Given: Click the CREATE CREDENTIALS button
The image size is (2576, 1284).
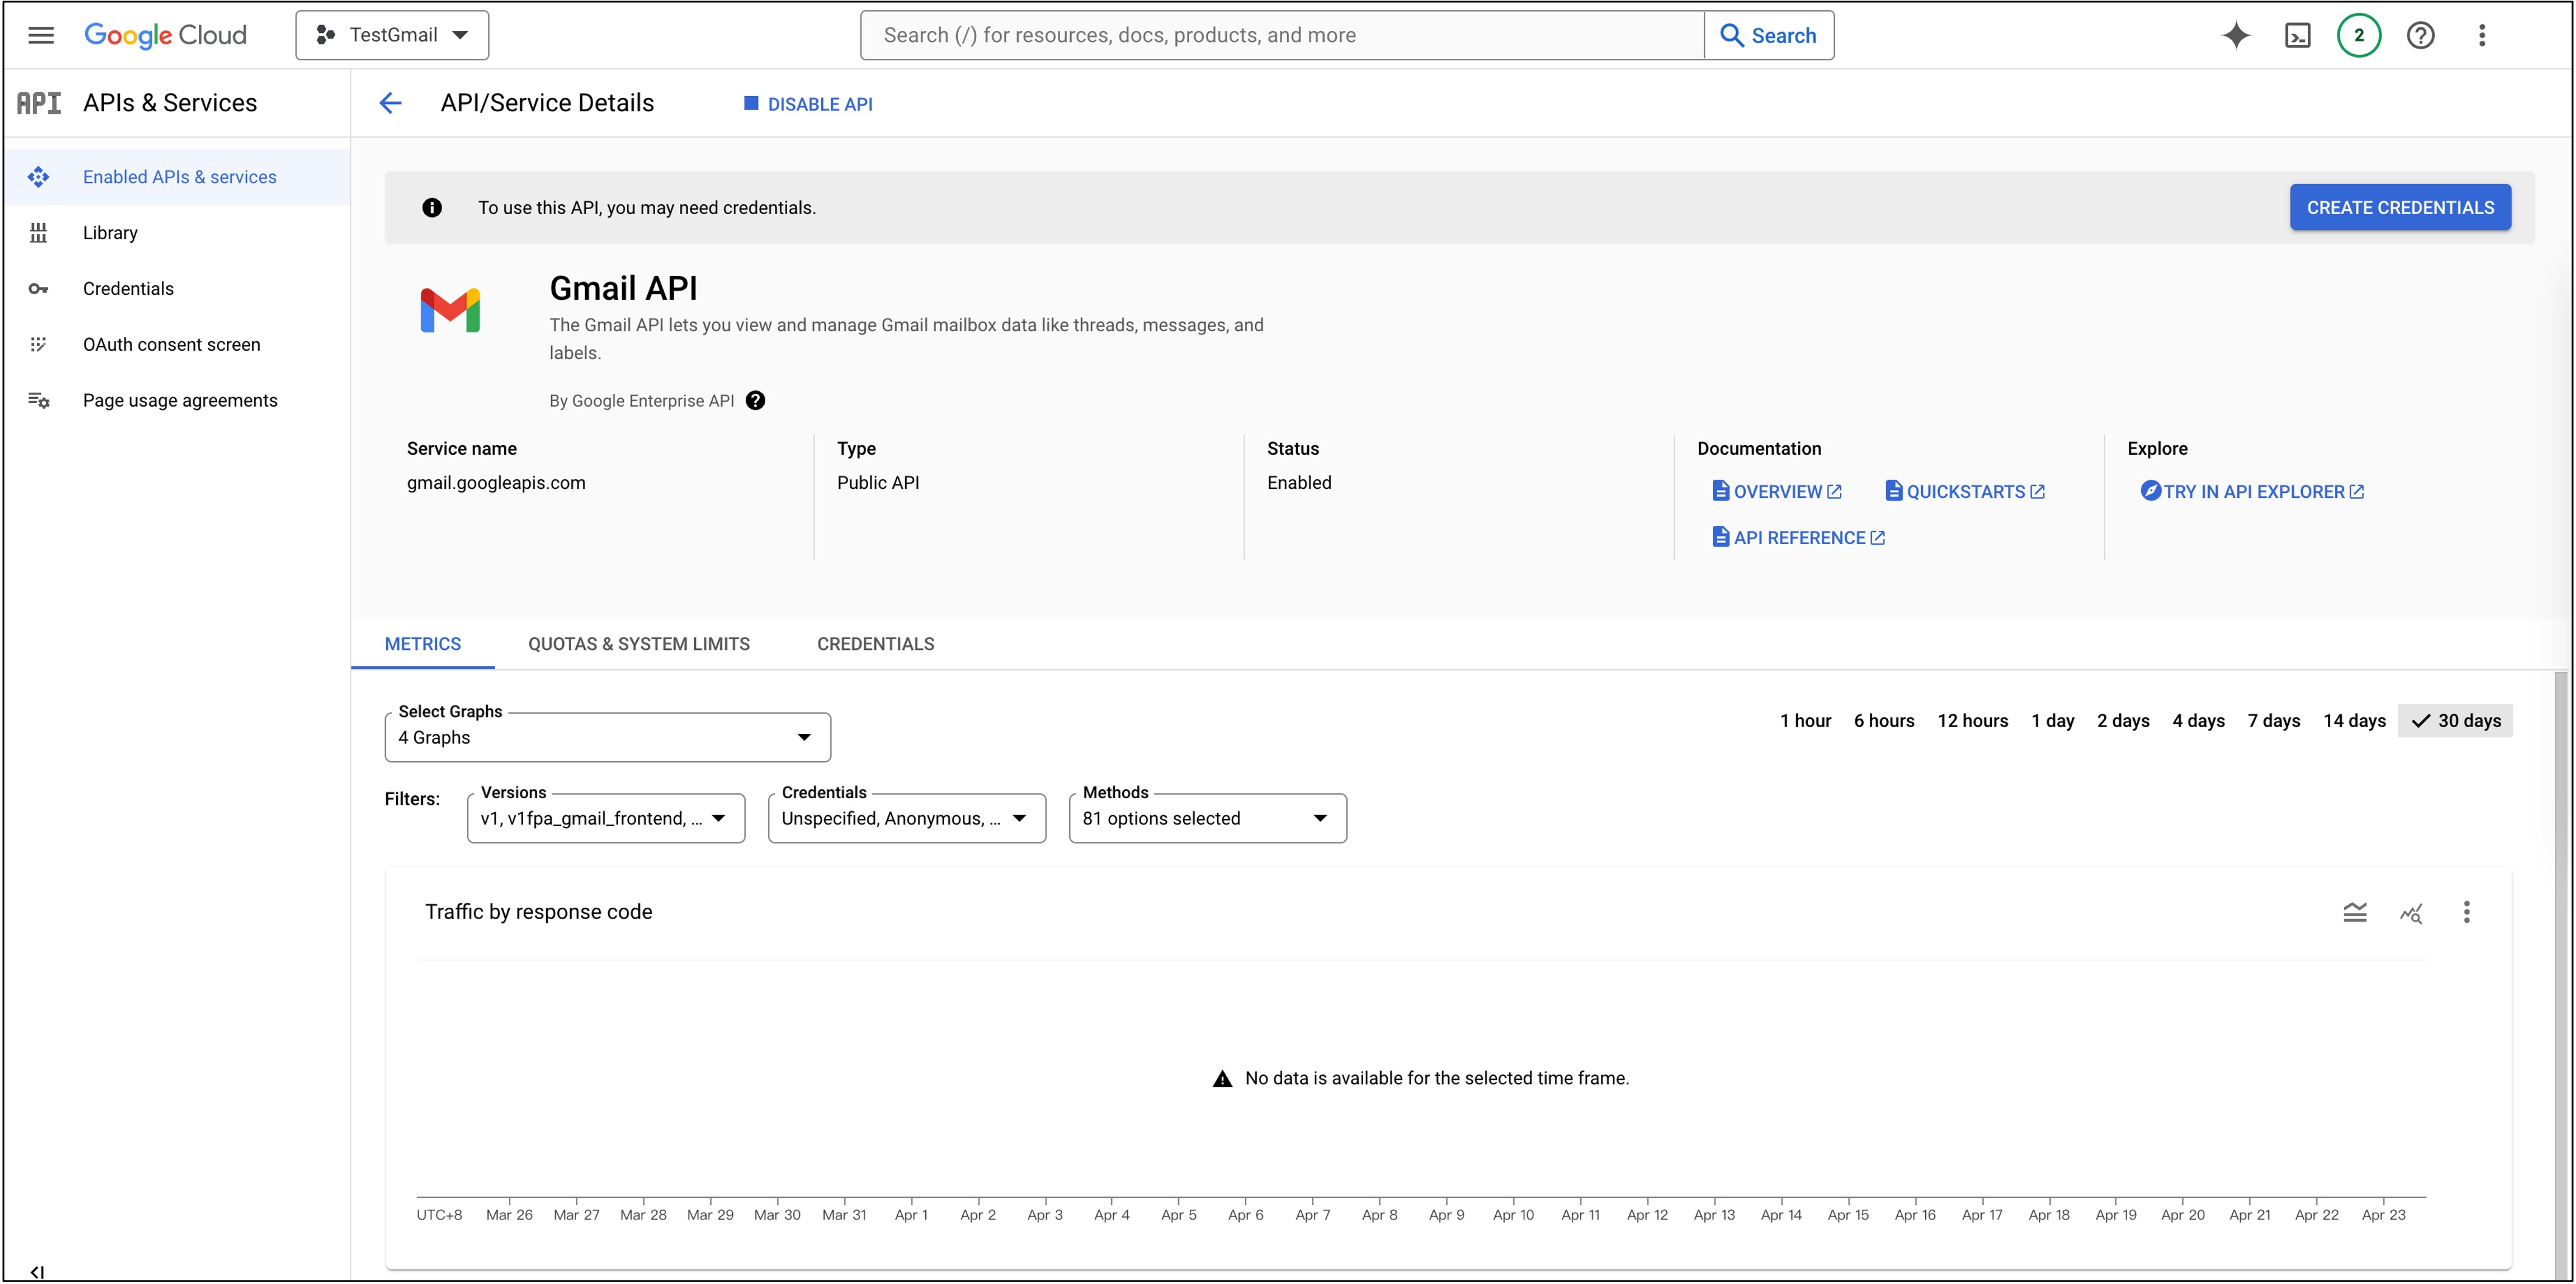Looking at the screenshot, I should click(x=2400, y=208).
